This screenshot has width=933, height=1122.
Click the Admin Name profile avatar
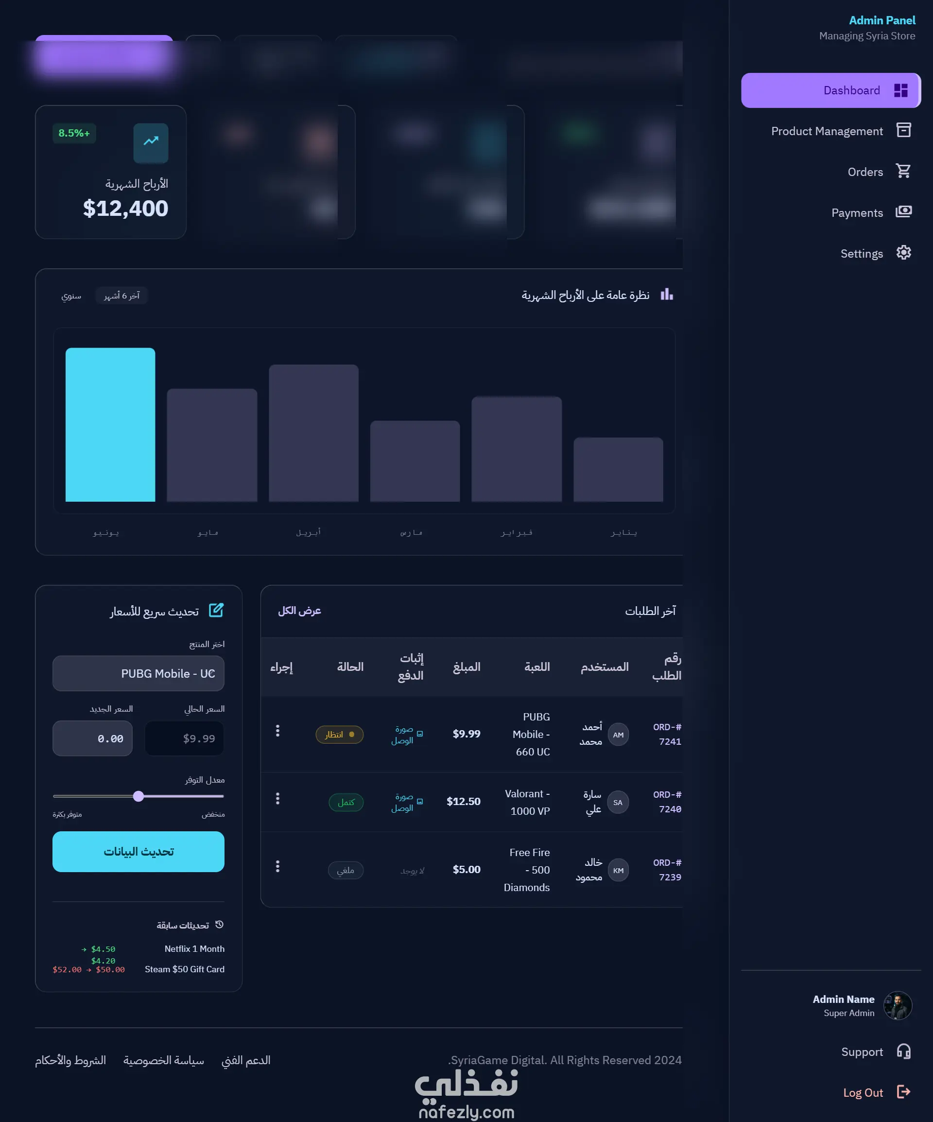[x=897, y=1005]
